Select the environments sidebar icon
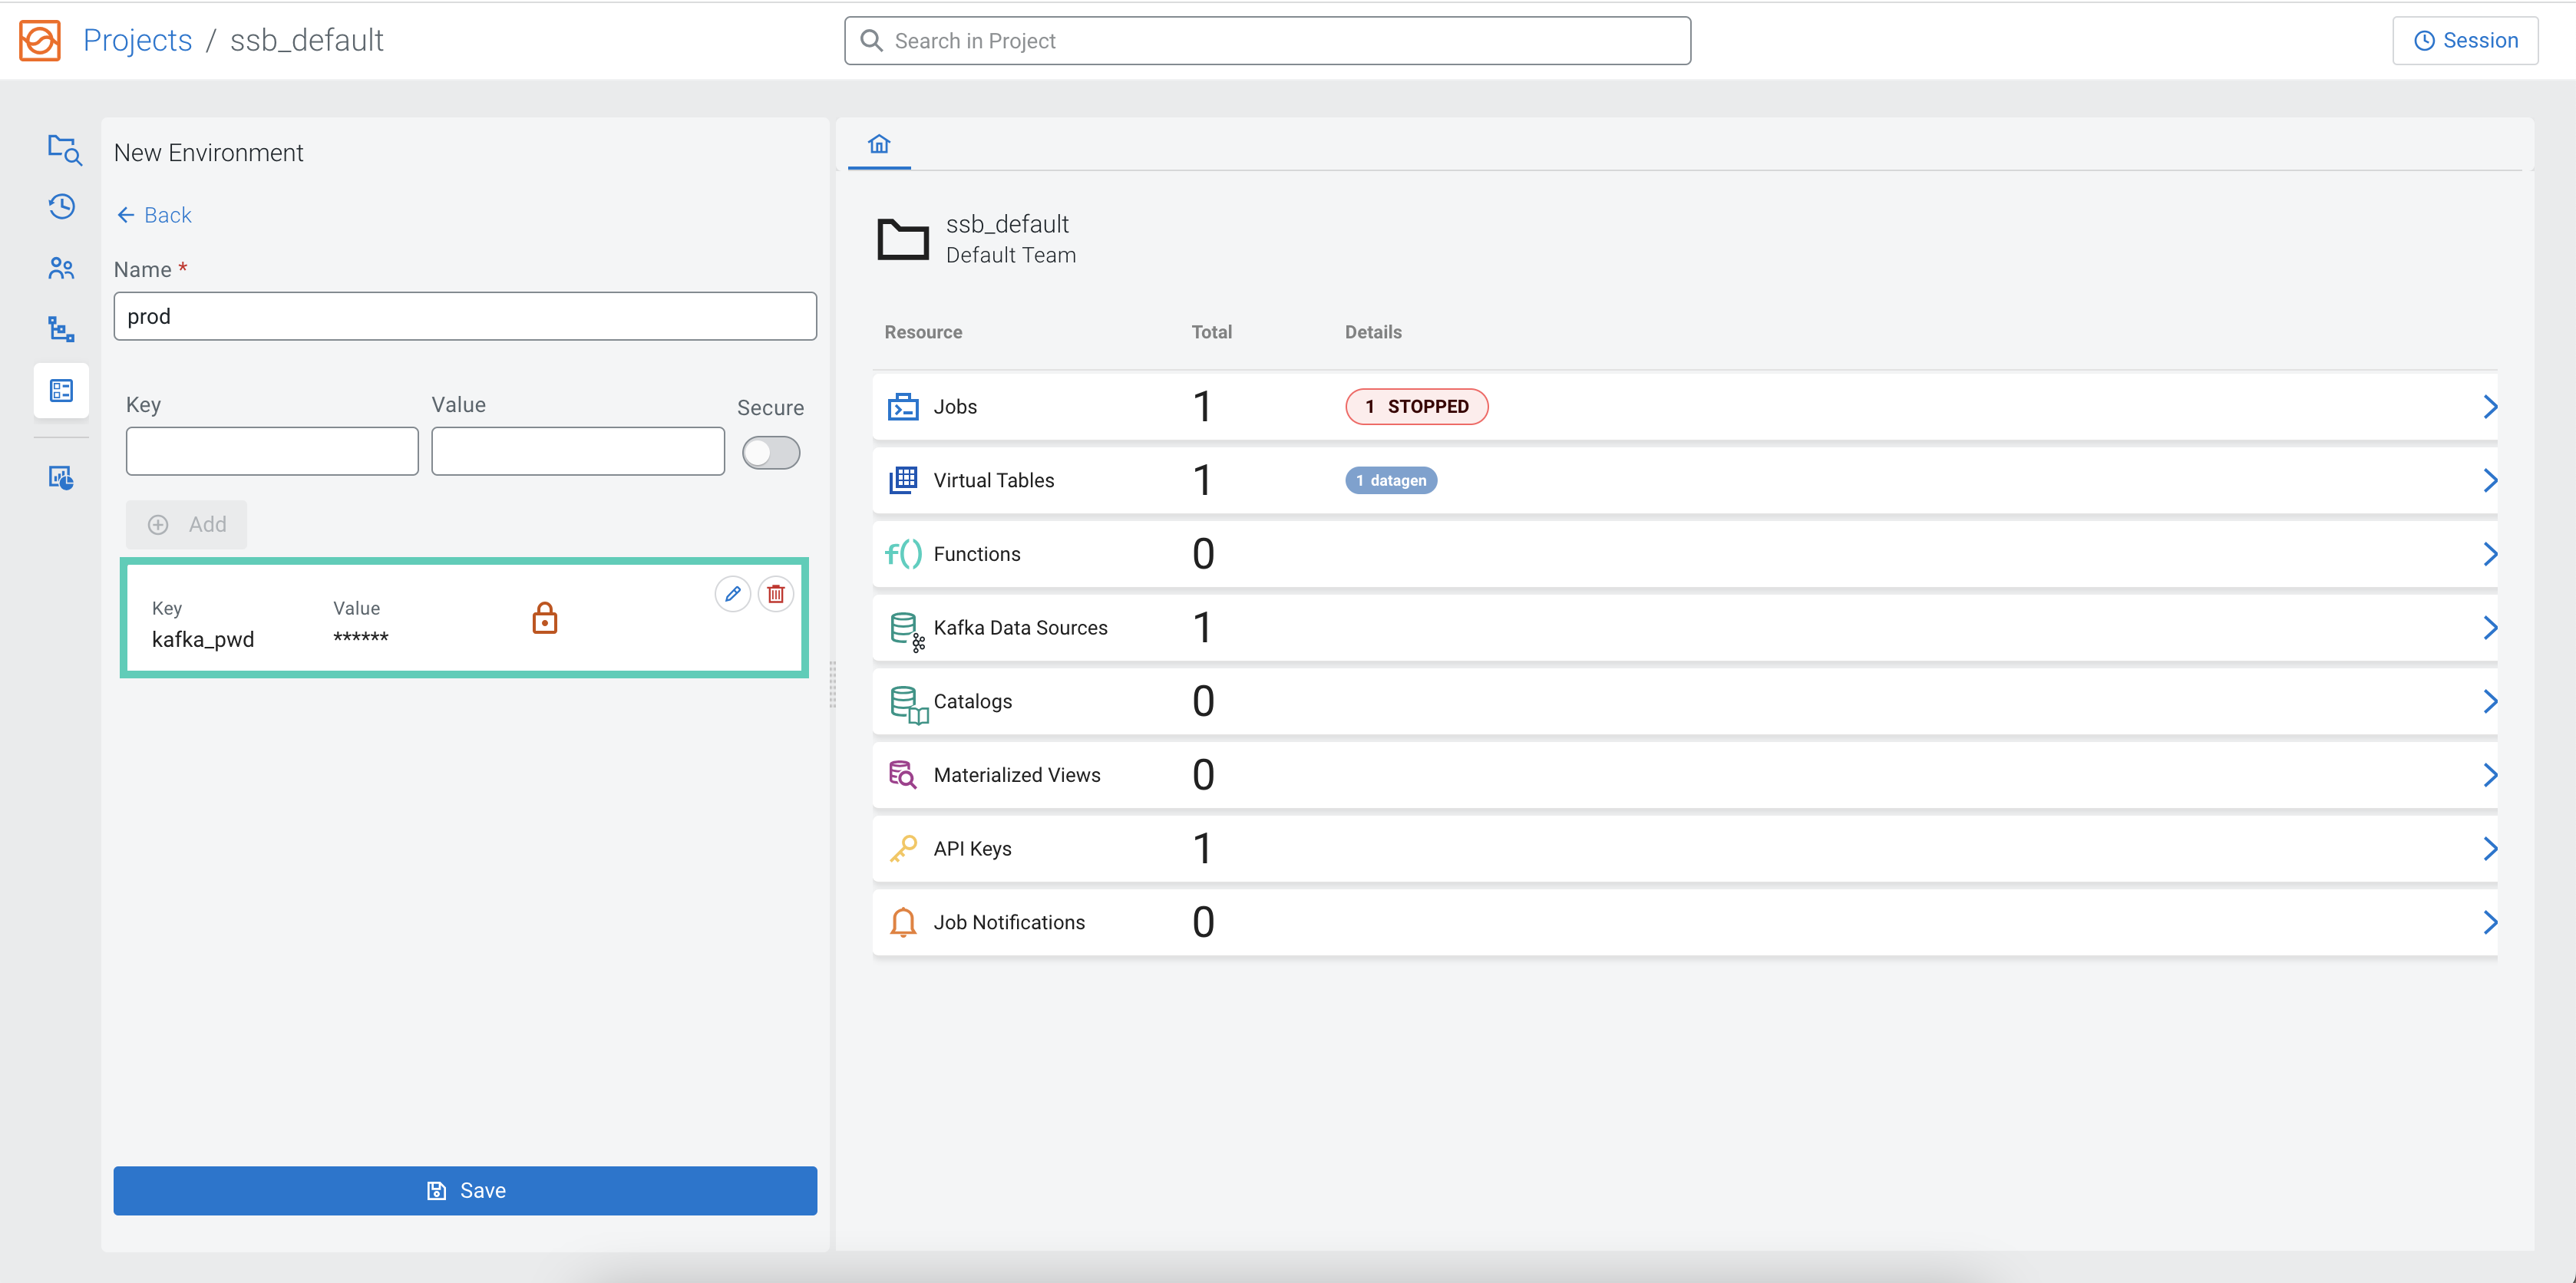2576x1283 pixels. point(62,390)
